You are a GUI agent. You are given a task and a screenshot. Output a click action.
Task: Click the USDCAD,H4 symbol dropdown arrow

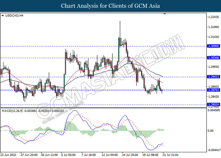click(3, 15)
